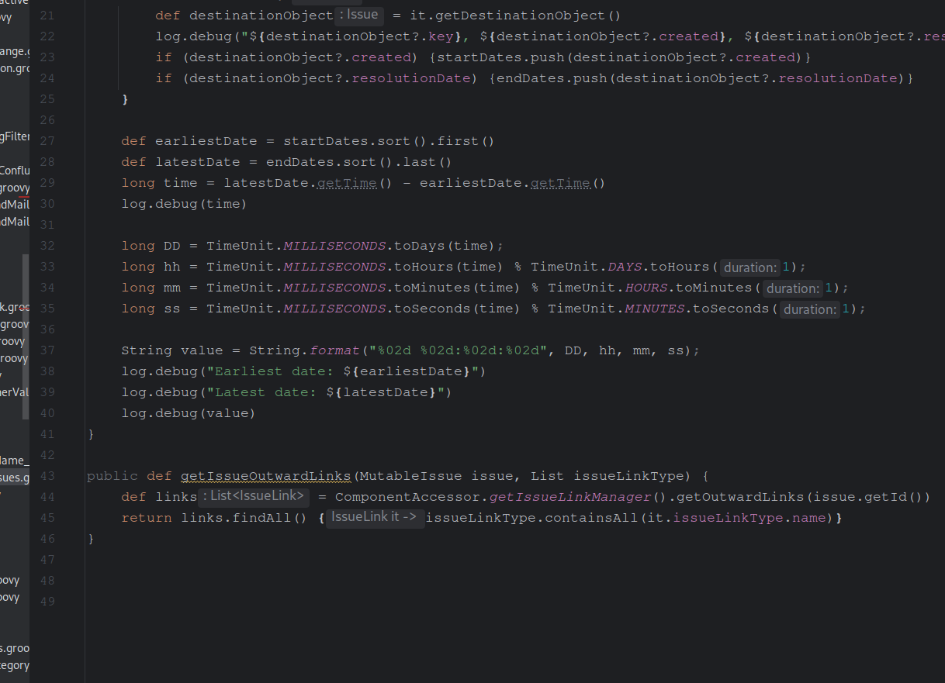Click line number 49 in the gutter
Screen dimensions: 945x683
47,602
